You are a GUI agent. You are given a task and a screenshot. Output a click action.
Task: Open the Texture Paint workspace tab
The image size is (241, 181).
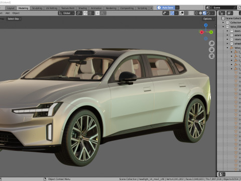[68, 8]
